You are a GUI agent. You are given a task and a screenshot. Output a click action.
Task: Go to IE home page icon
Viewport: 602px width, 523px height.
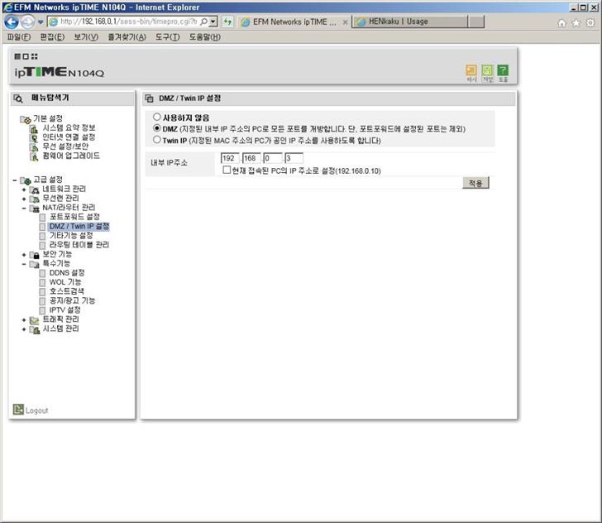562,22
